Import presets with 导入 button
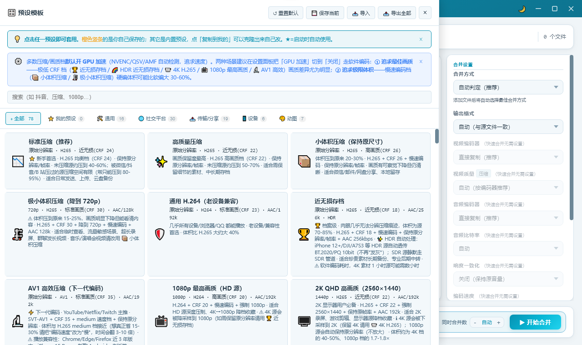582x345 pixels. 361,13
